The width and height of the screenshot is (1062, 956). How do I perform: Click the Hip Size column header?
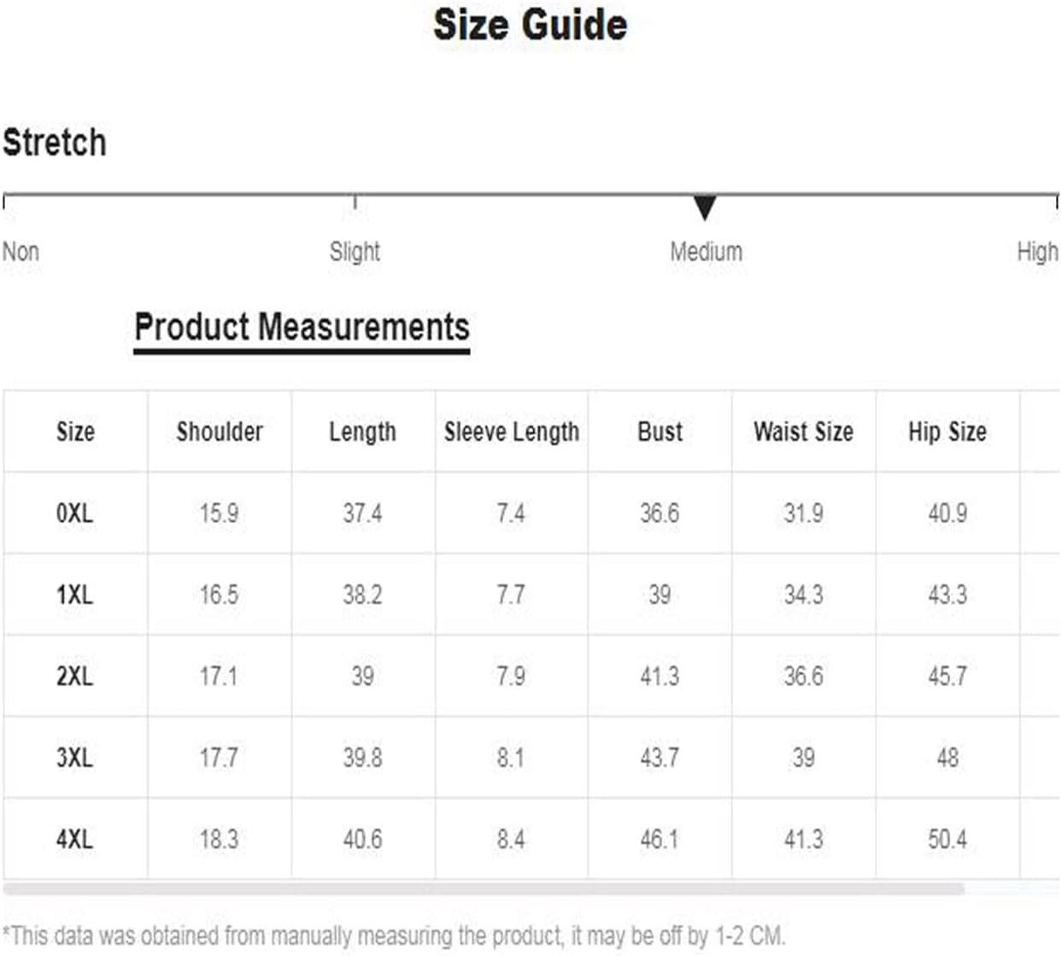tap(948, 431)
